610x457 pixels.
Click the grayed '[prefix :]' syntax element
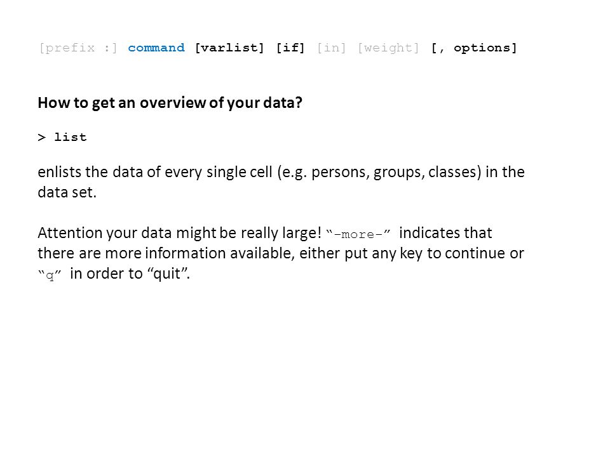point(78,48)
